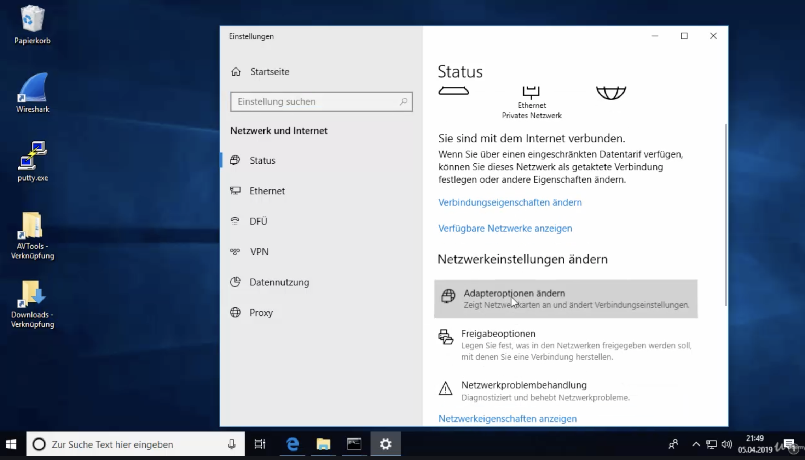
Task: Click the Ethernet network diagram icon
Action: tap(531, 93)
